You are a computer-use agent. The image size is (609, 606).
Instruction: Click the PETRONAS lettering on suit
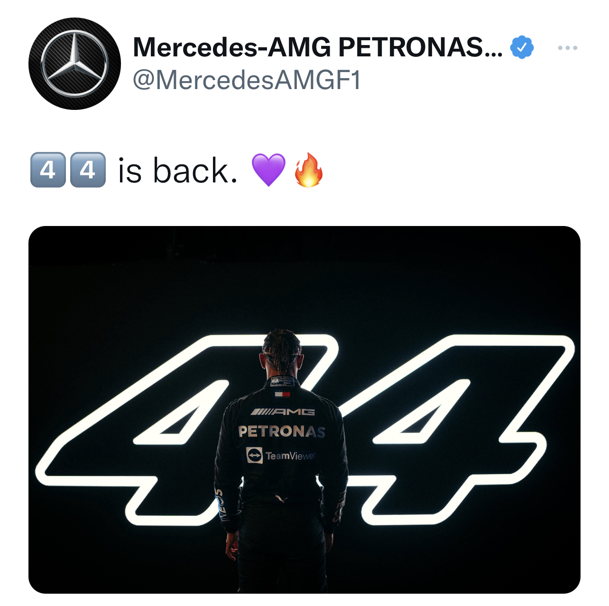tap(282, 431)
